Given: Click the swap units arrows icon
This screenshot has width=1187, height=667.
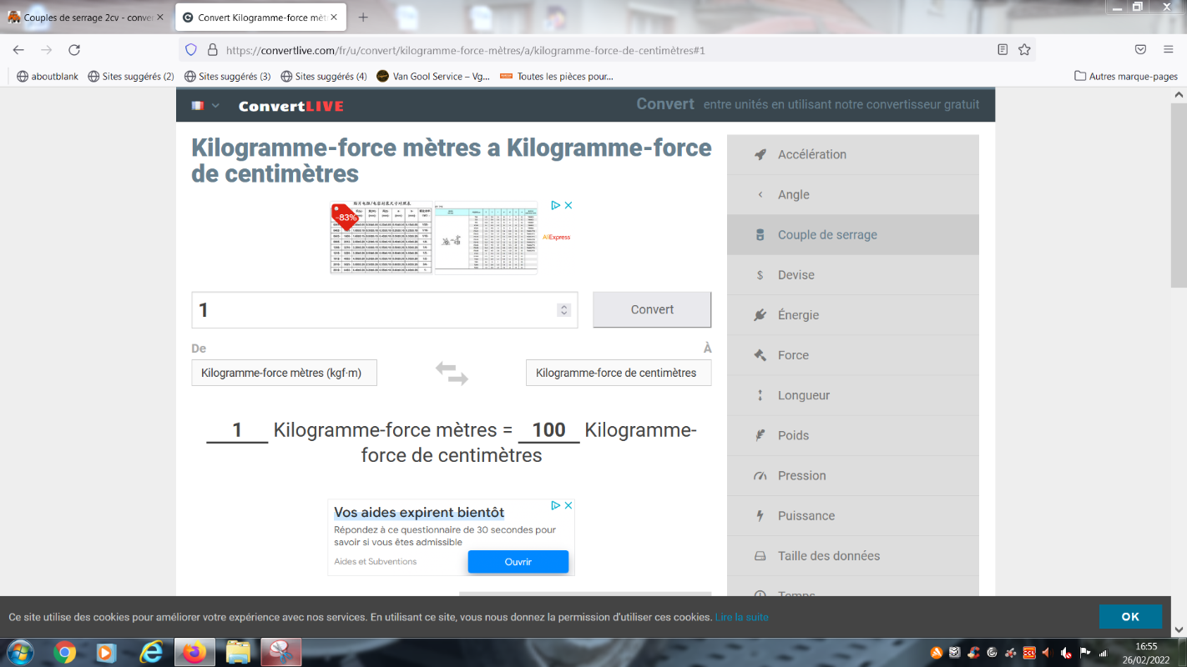Looking at the screenshot, I should (x=452, y=373).
